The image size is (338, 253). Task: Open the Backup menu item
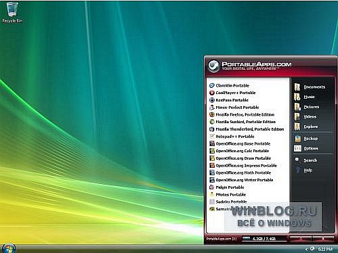click(x=306, y=139)
